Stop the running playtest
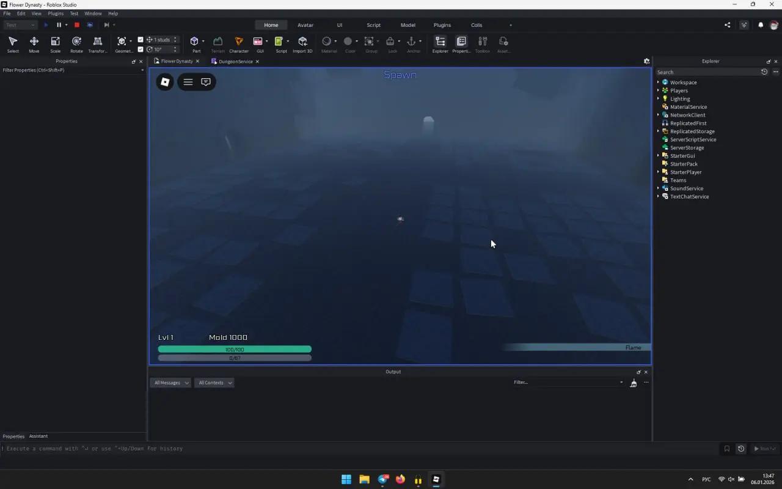Screen dimensions: 782x489 pyautogui.click(x=77, y=25)
